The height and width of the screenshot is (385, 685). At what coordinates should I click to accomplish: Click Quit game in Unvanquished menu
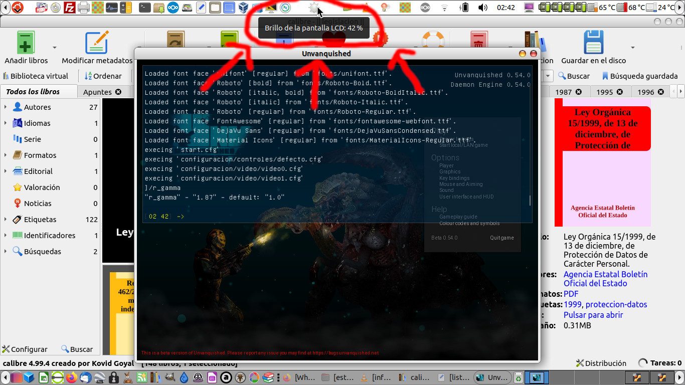pos(502,238)
